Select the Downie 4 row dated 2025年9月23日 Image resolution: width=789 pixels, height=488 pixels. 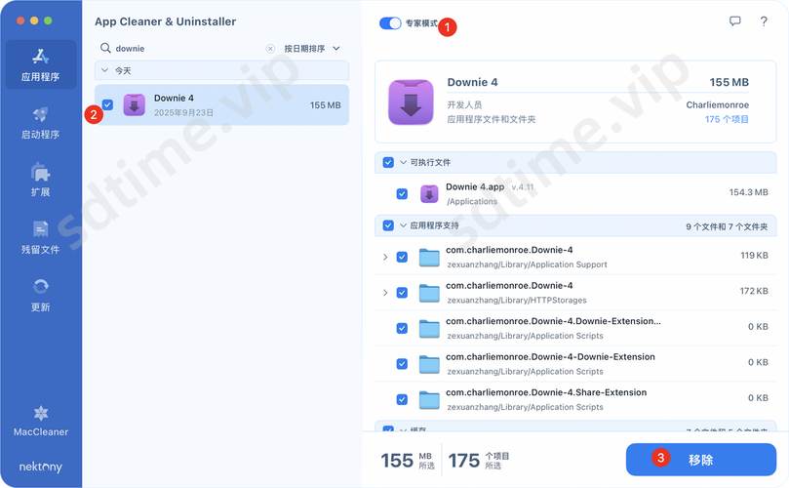coord(222,104)
